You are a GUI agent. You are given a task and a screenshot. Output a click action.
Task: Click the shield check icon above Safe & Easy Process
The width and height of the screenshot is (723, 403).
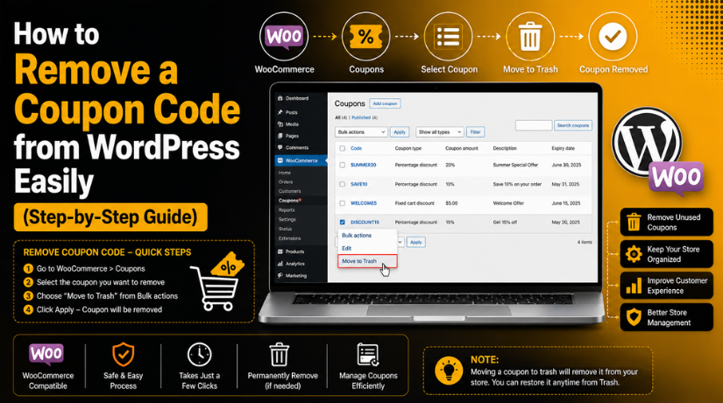123,355
